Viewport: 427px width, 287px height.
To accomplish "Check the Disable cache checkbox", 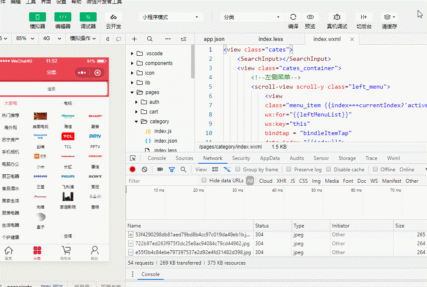I will 329,169.
